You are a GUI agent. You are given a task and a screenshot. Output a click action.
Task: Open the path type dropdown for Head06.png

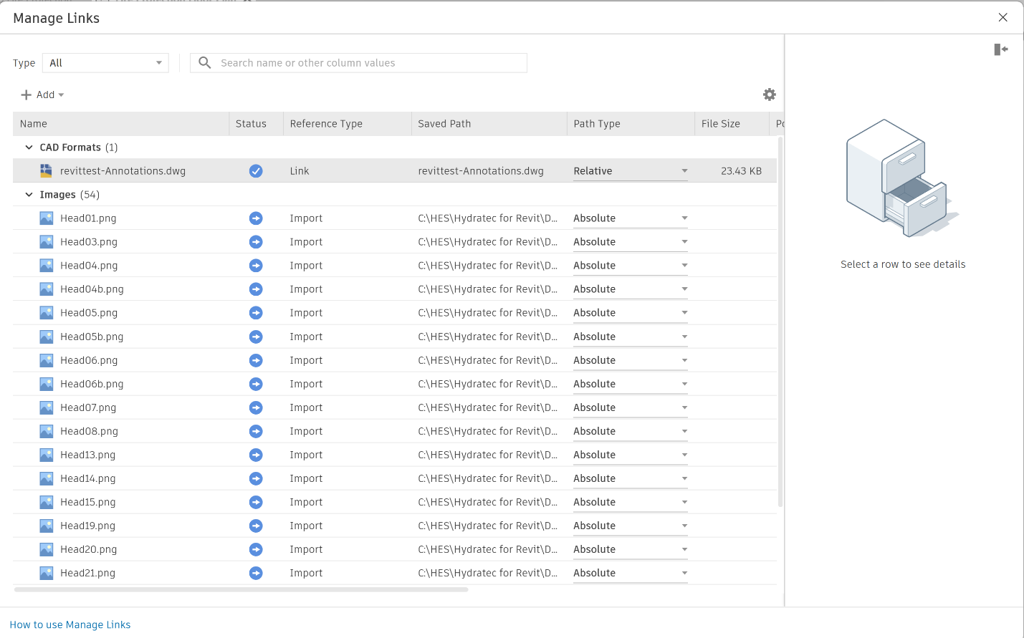click(630, 360)
